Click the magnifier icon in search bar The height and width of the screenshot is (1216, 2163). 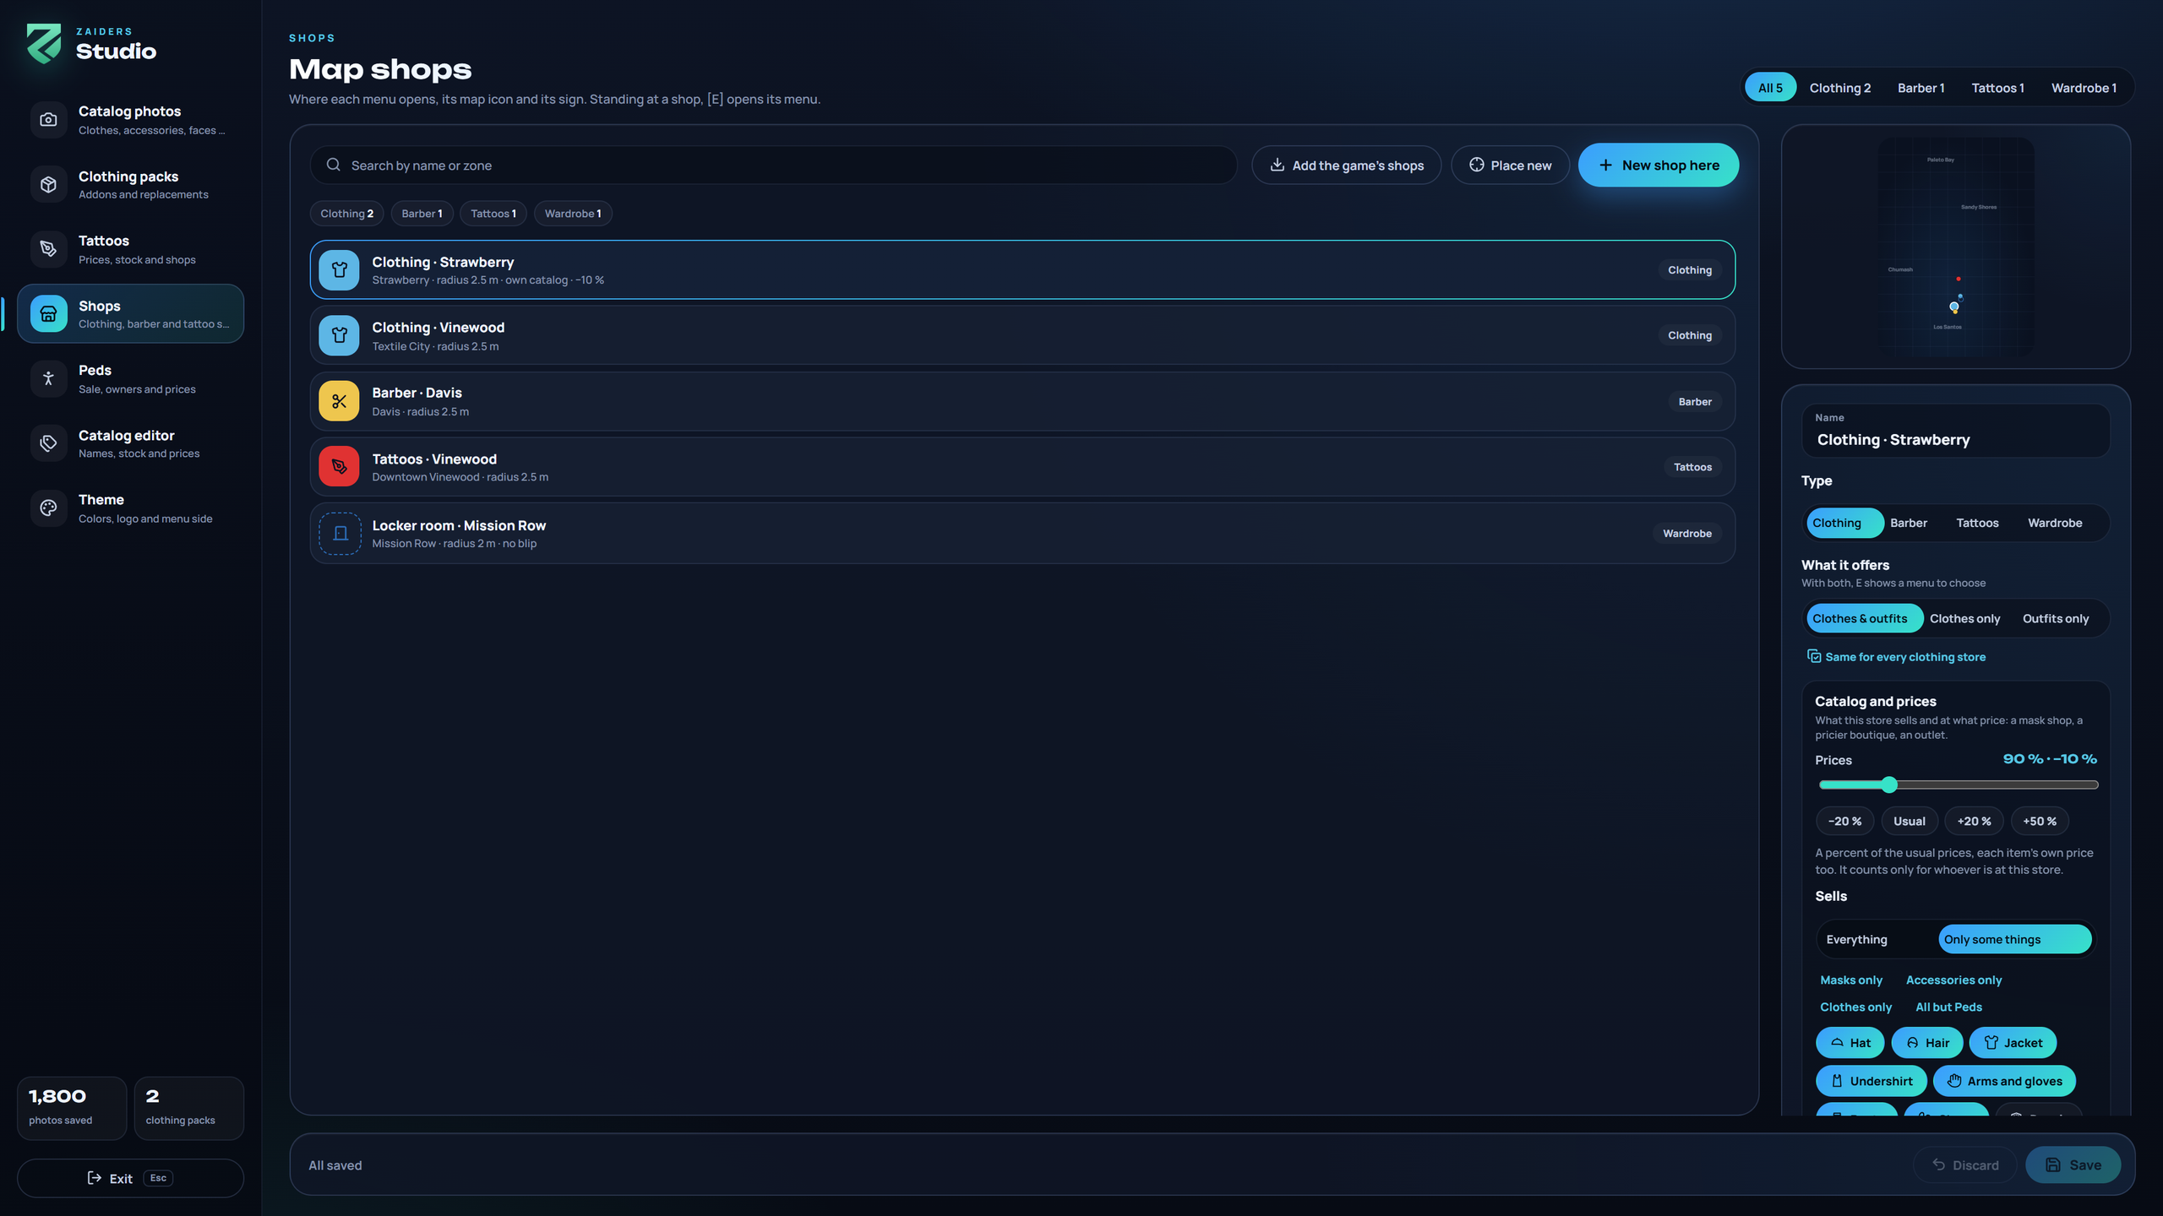coord(334,165)
